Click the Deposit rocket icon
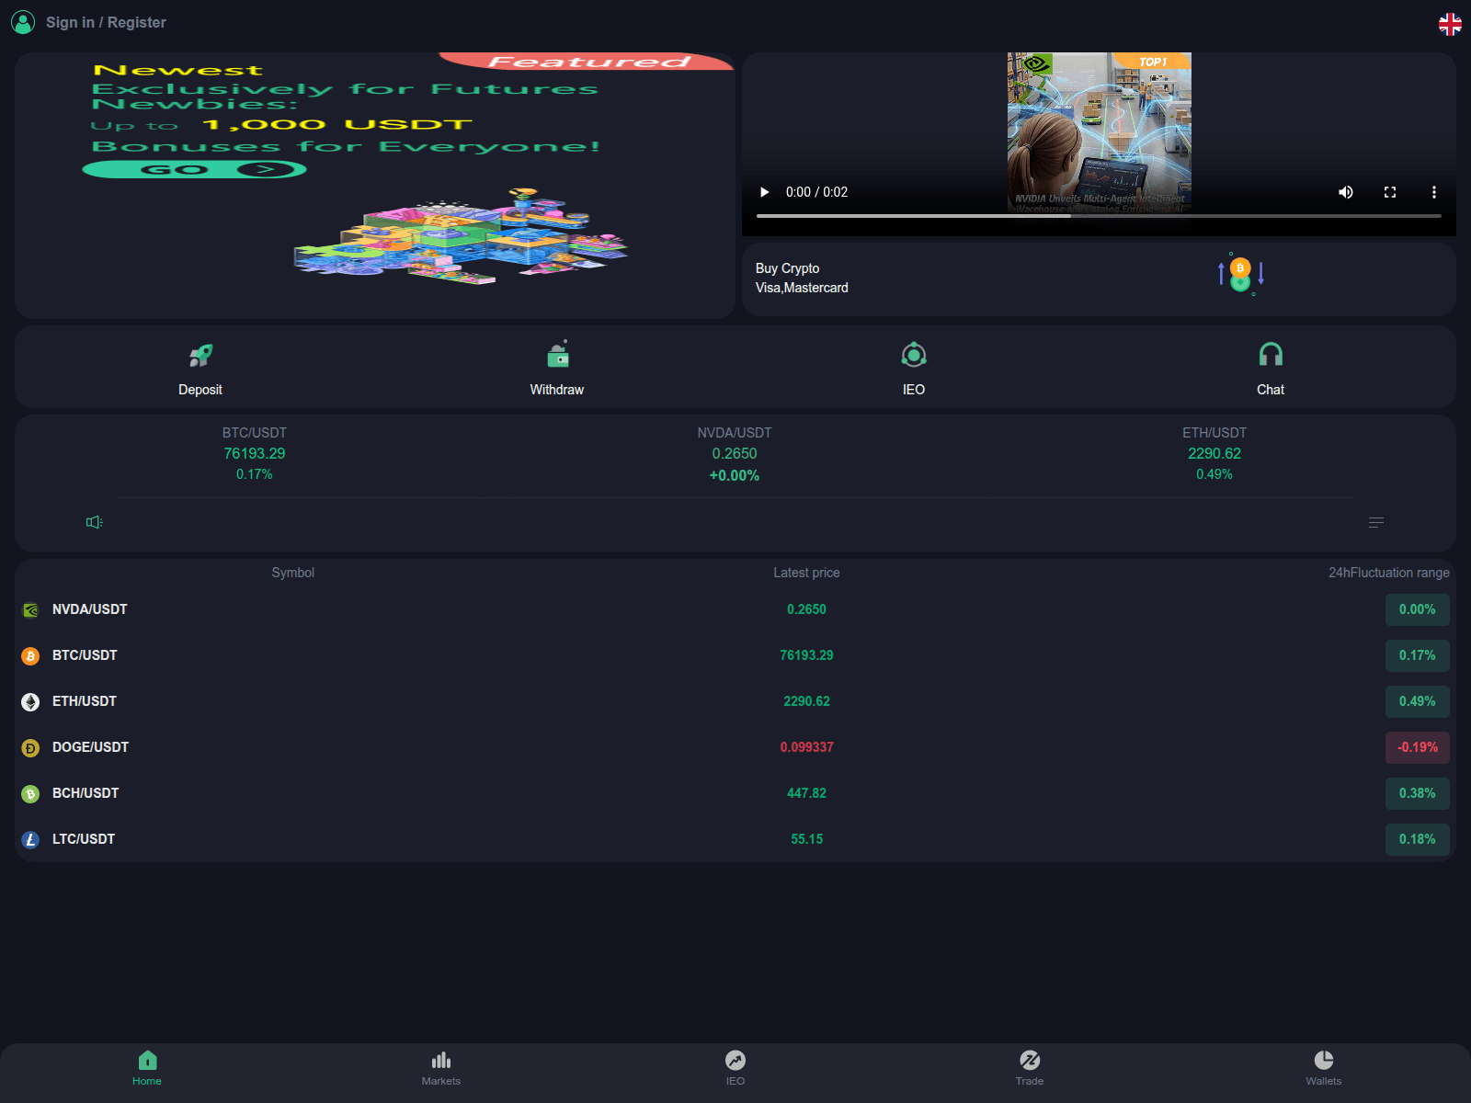This screenshot has width=1471, height=1103. coord(200,356)
